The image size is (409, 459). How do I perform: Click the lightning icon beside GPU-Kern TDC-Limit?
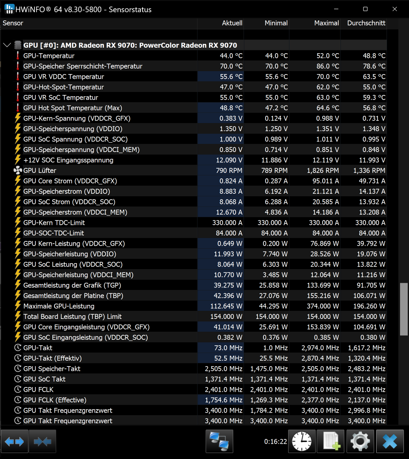click(x=17, y=223)
